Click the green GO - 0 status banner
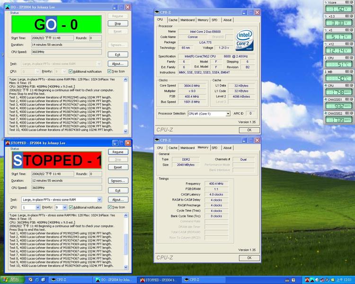Viewport: 355px width, 284px height. (56, 25)
